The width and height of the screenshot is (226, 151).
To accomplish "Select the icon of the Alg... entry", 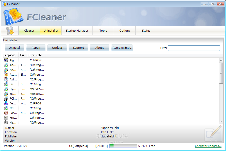I will click(x=6, y=60).
